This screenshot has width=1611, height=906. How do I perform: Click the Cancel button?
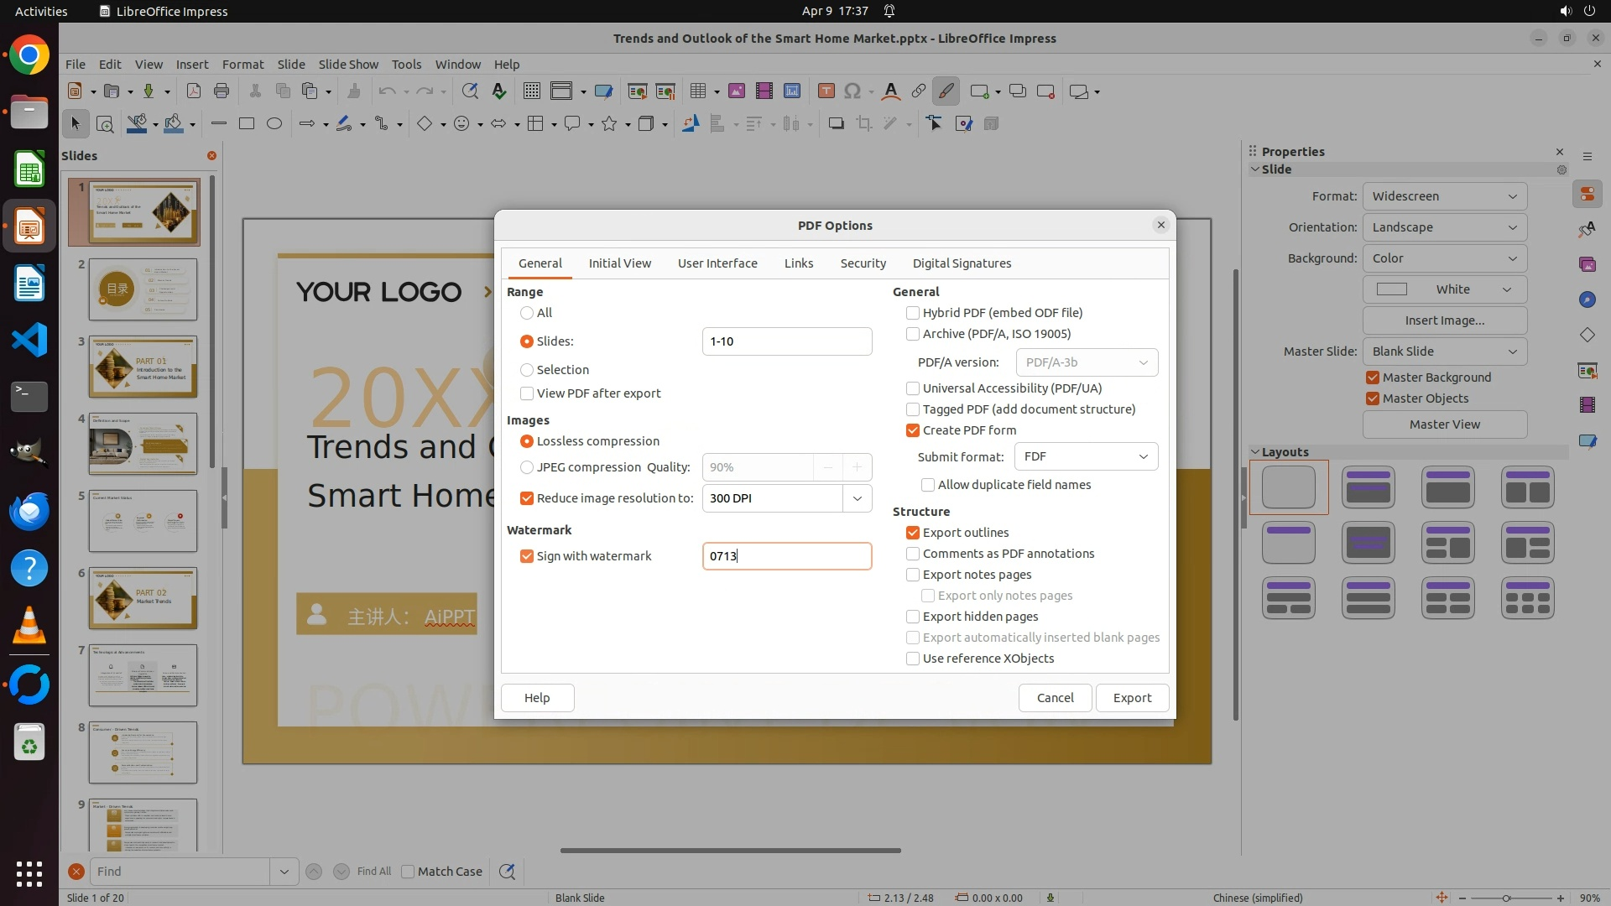coord(1055,698)
